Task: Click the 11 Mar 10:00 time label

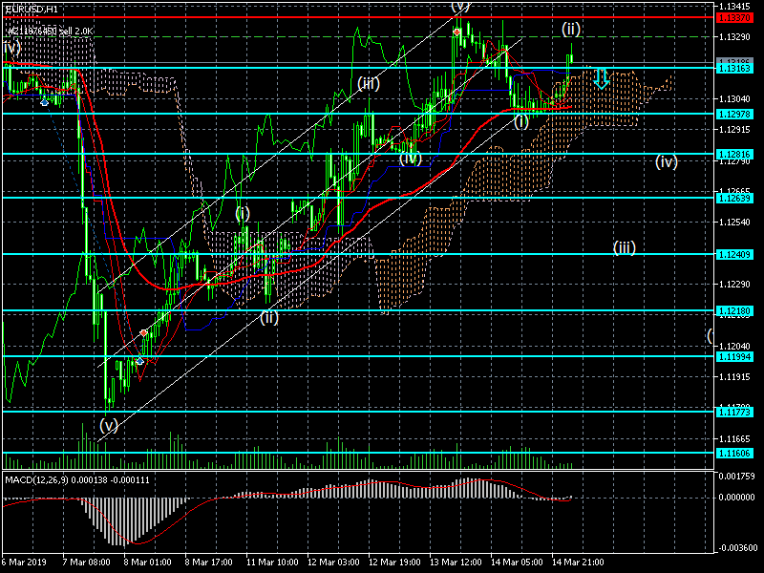Action: (x=272, y=562)
